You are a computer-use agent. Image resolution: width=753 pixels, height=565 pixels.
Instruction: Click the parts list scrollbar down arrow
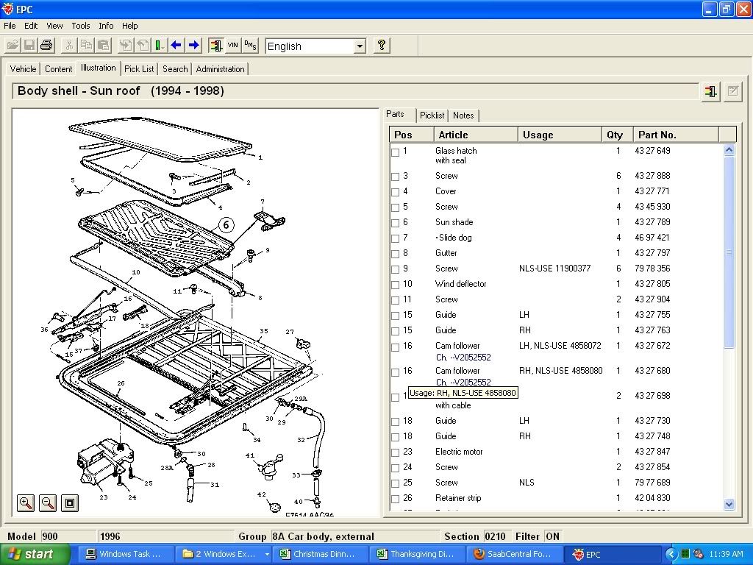coord(729,505)
